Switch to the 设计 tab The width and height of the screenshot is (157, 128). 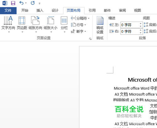55,10
